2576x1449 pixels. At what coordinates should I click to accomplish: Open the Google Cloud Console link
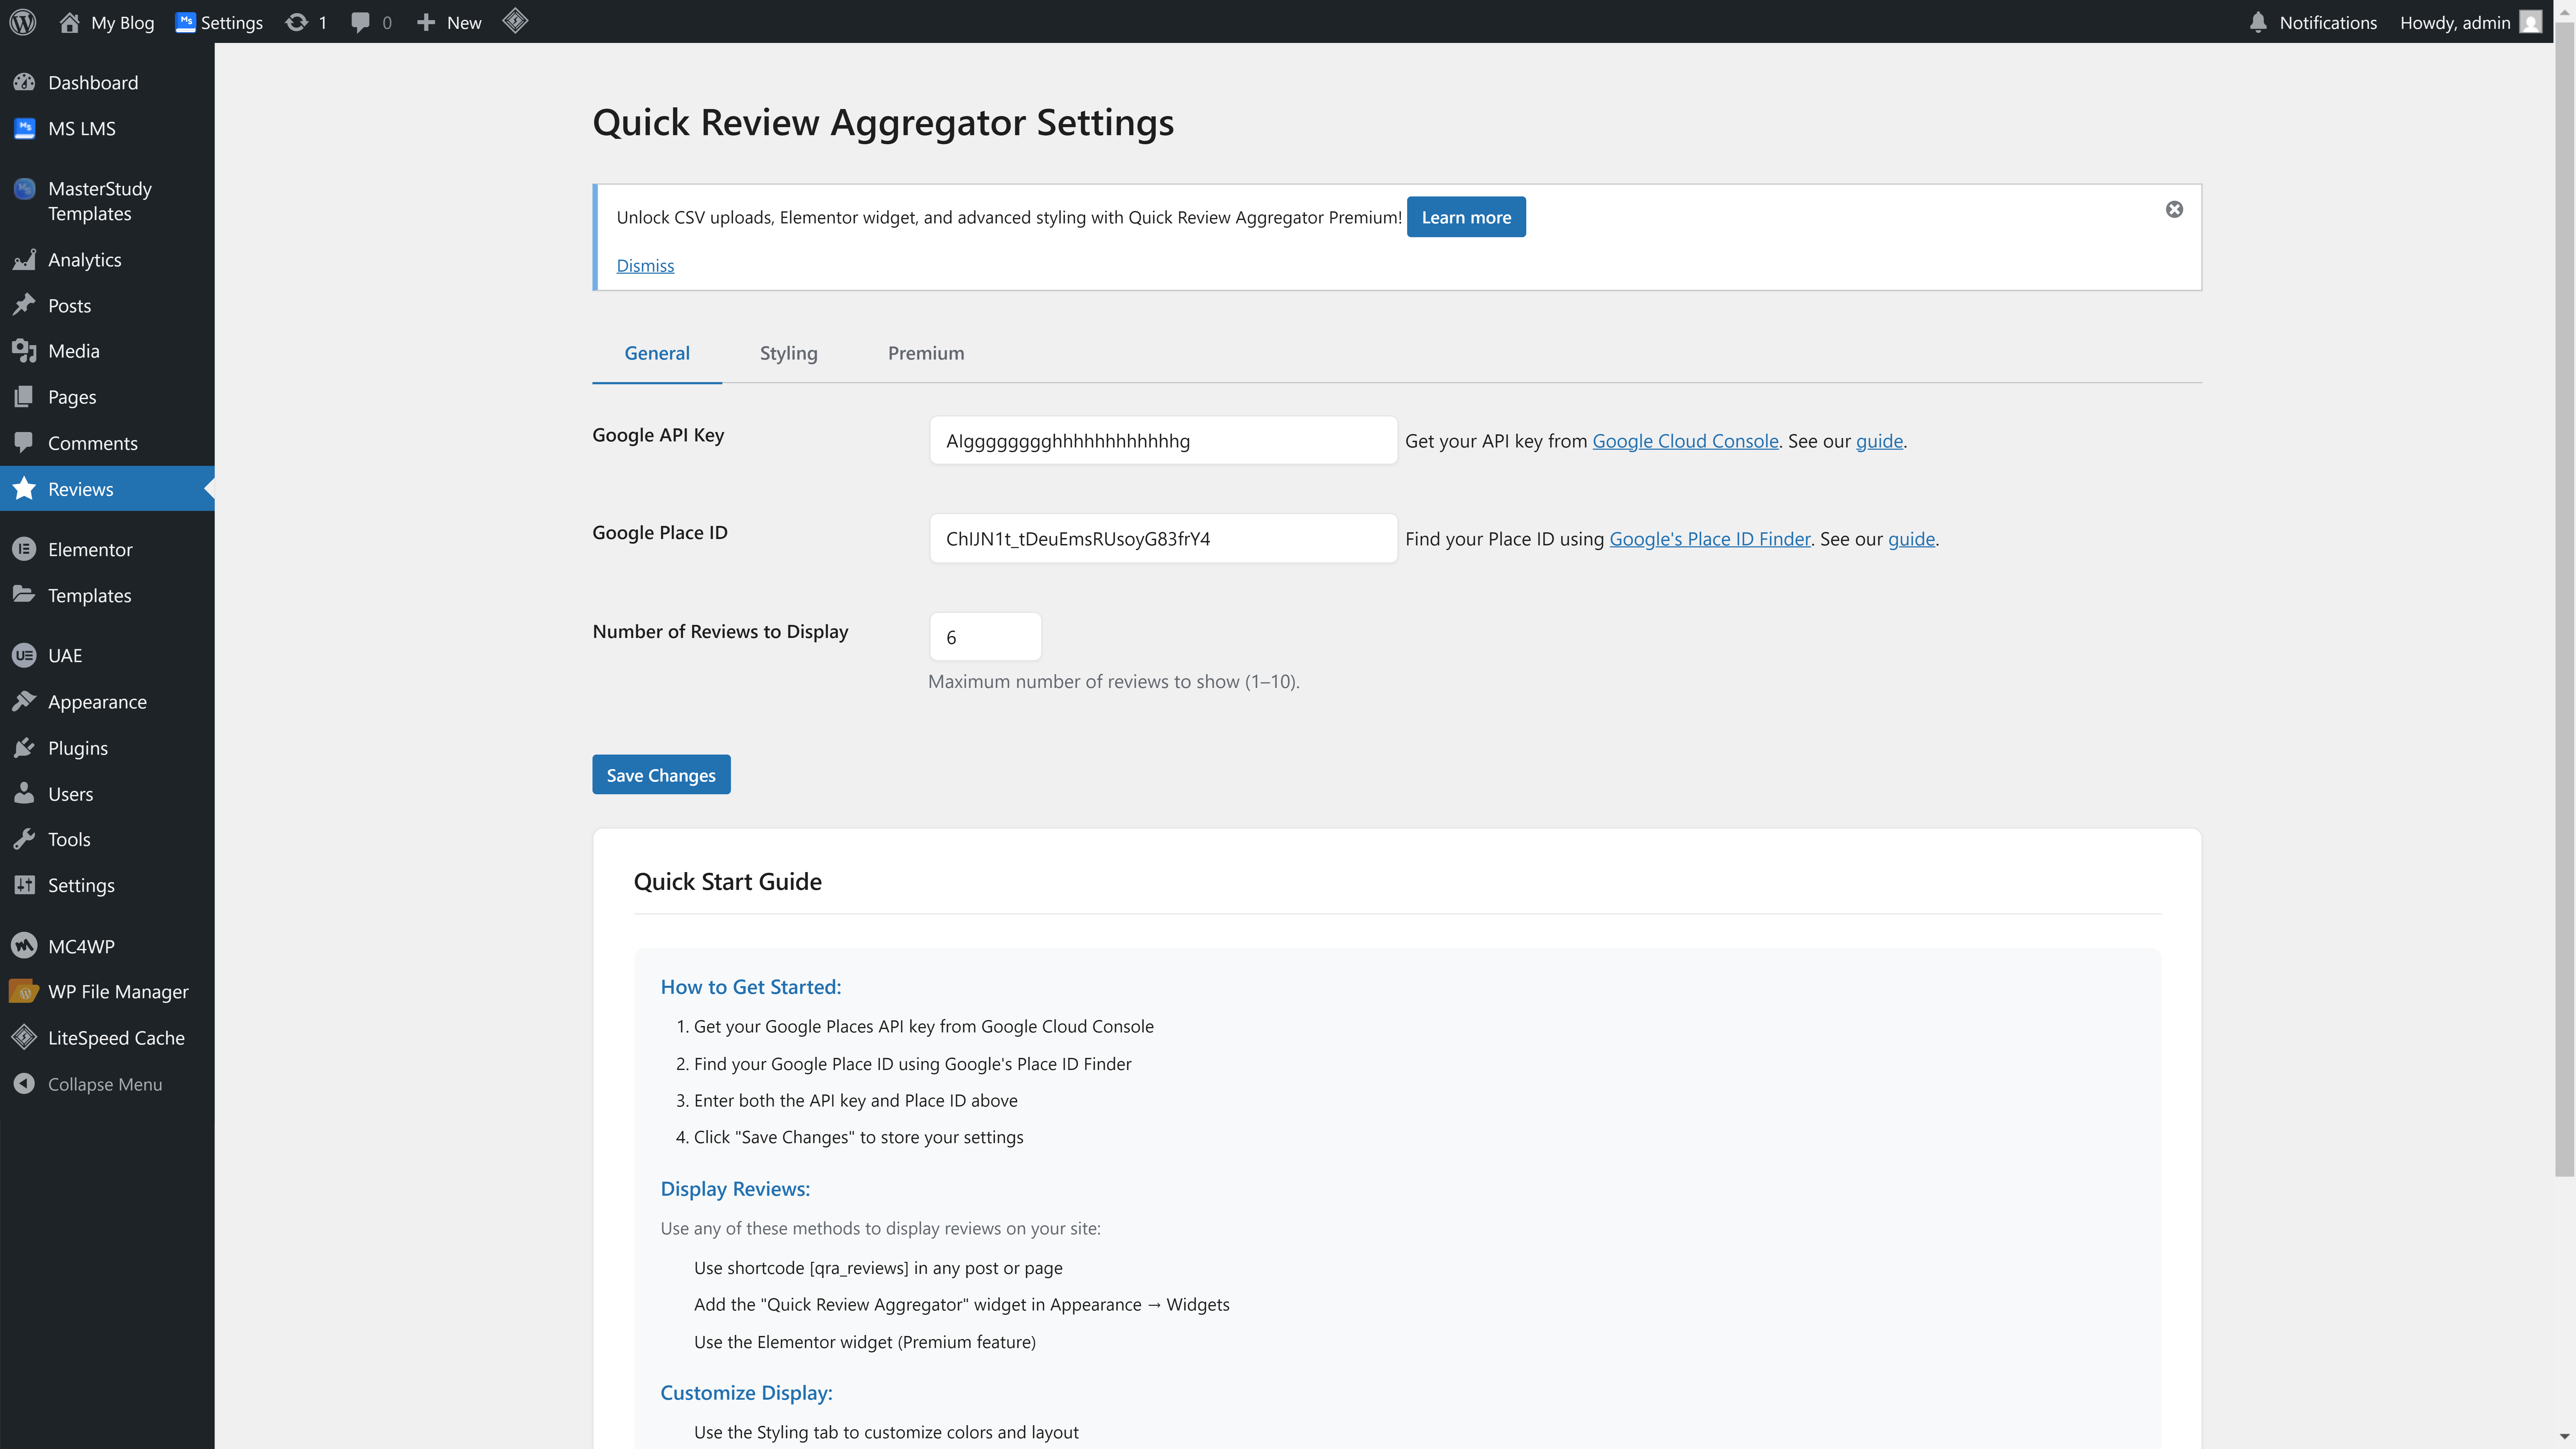1685,441
